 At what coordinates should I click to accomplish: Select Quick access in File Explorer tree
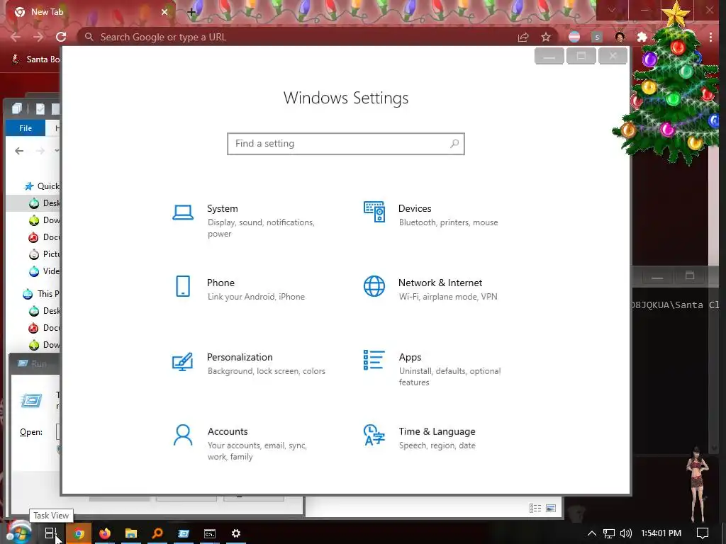42,186
